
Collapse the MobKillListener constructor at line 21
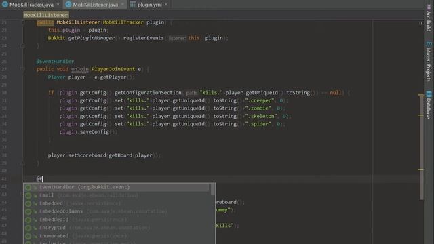22,22
